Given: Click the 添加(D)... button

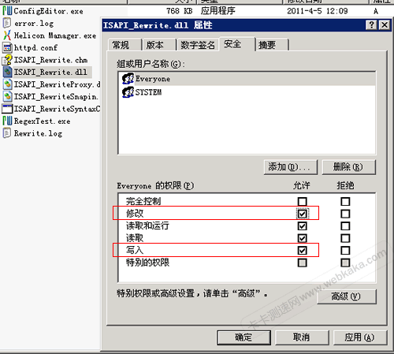Looking at the screenshot, I should 291,167.
